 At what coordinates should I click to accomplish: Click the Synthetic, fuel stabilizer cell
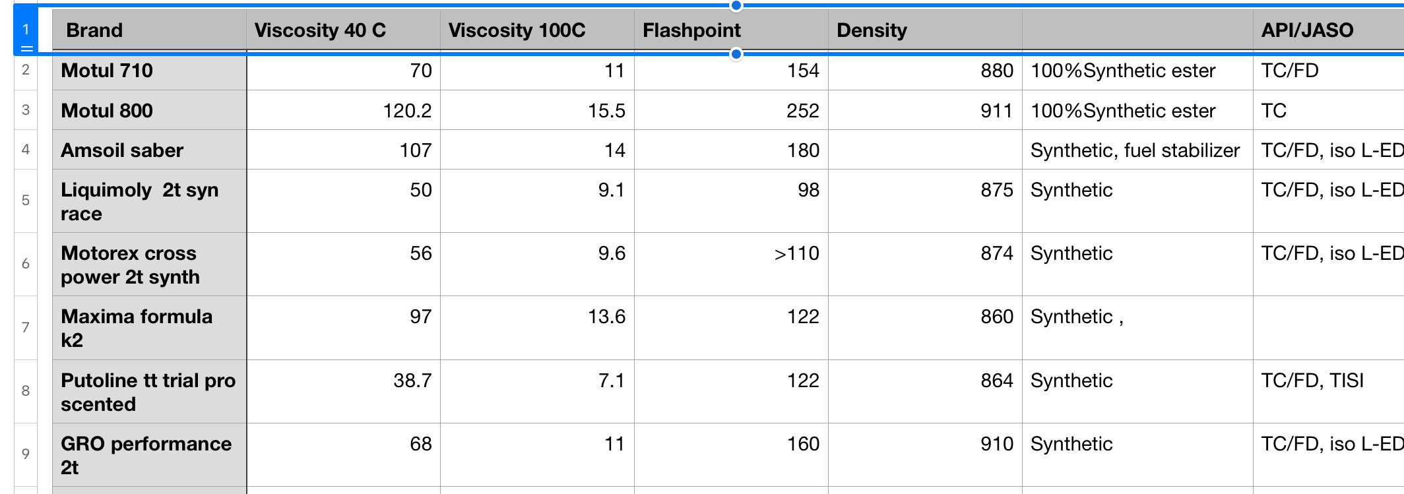[1137, 150]
